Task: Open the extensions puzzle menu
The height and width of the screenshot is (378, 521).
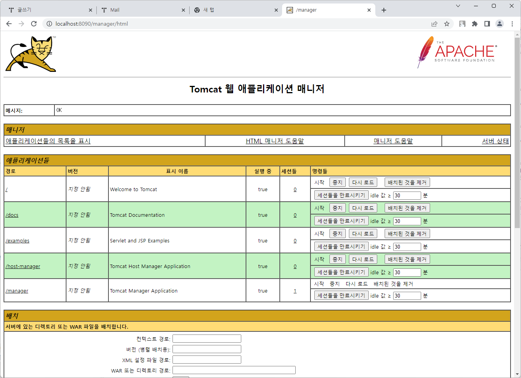Action: click(x=475, y=24)
